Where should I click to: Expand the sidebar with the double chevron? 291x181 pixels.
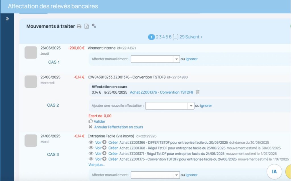click(x=7, y=19)
